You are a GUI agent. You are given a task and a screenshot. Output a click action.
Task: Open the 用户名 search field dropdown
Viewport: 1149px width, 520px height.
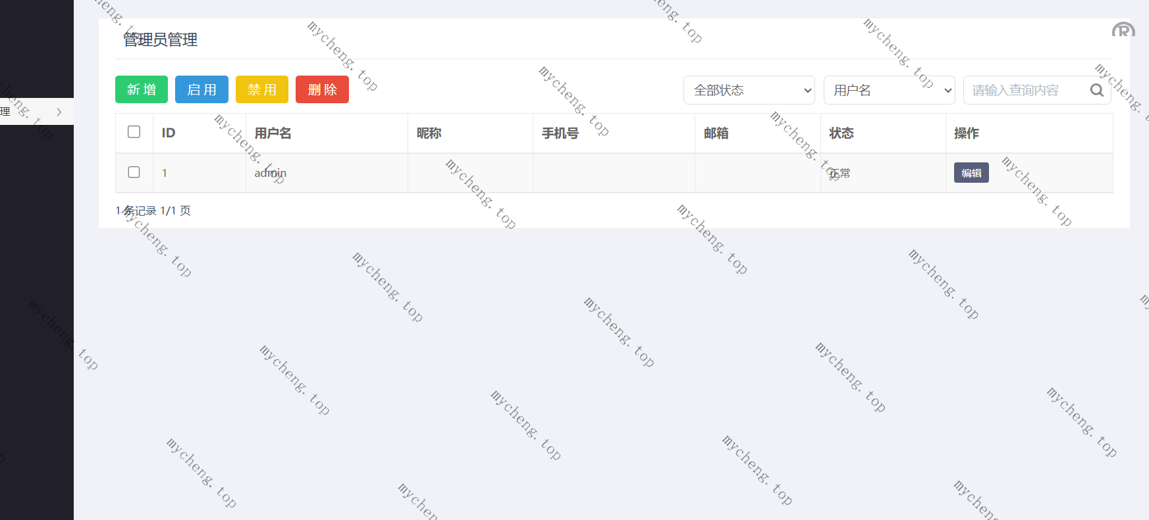click(889, 90)
